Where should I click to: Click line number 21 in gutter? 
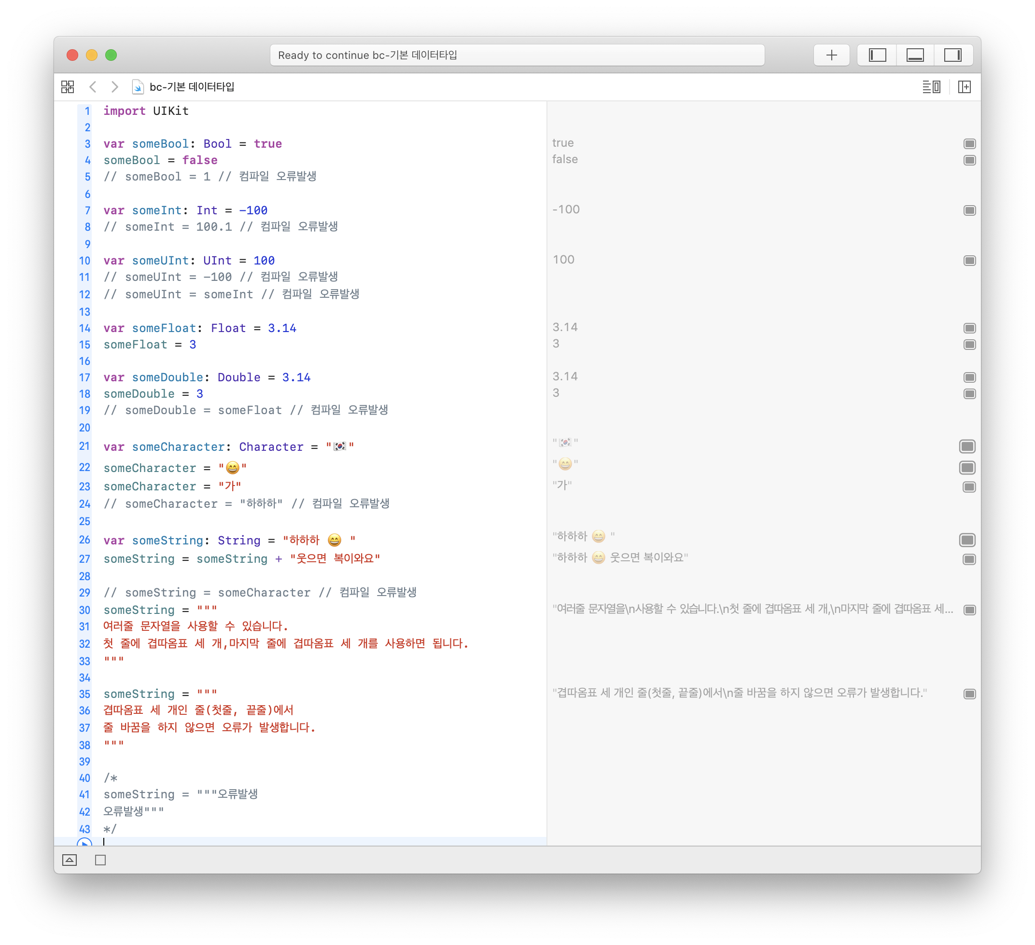pyautogui.click(x=84, y=446)
